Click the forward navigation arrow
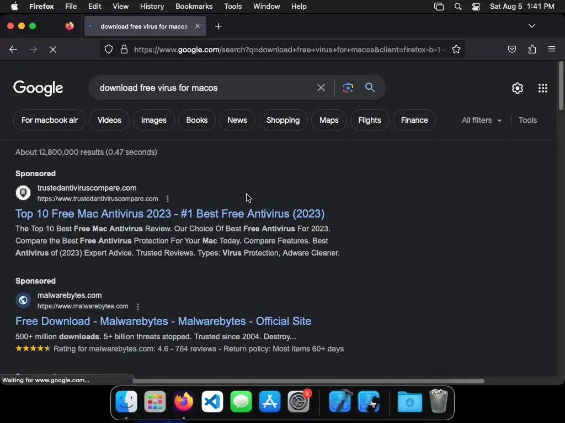565x423 pixels. tap(33, 50)
